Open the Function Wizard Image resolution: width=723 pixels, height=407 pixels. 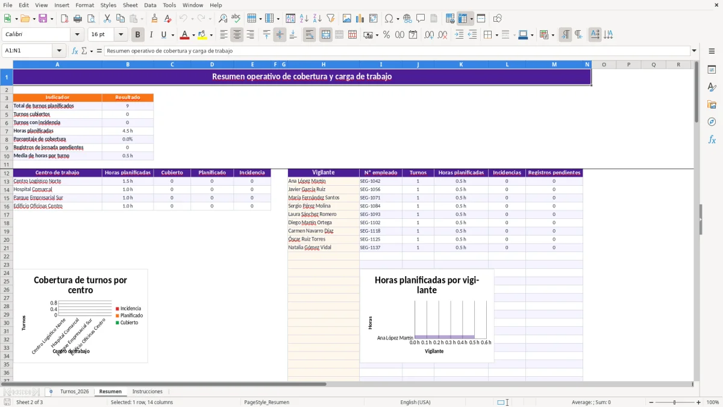click(75, 51)
